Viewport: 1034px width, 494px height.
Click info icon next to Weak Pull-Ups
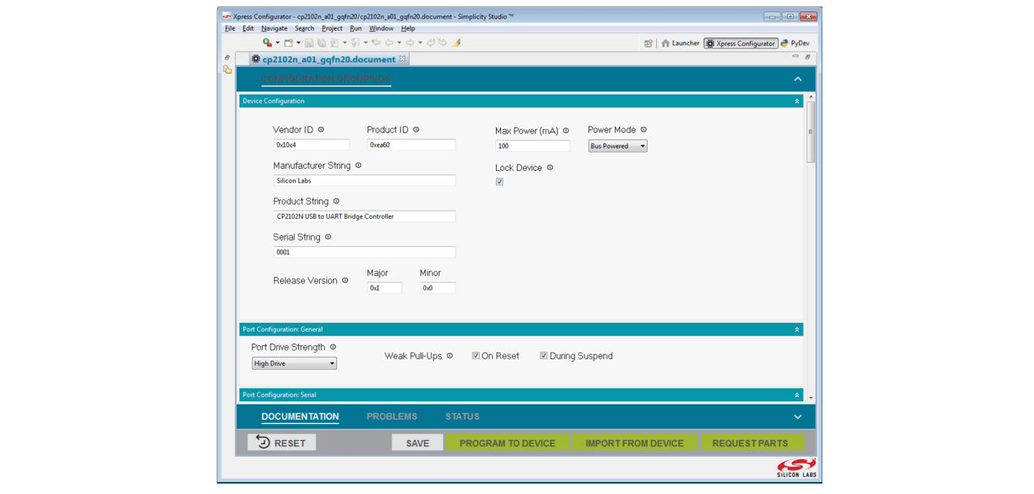coord(450,355)
